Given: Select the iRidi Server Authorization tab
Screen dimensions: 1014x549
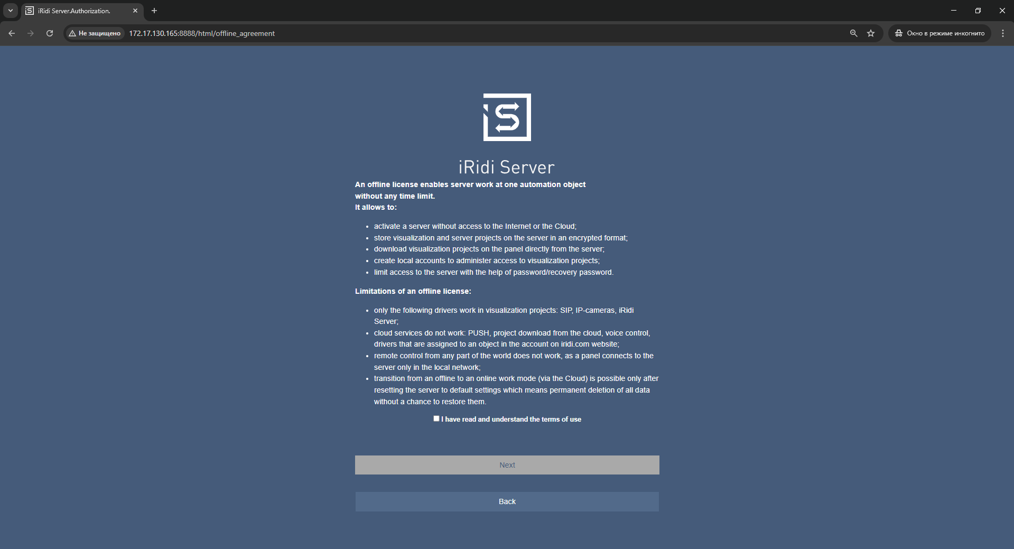Looking at the screenshot, I should 74,11.
